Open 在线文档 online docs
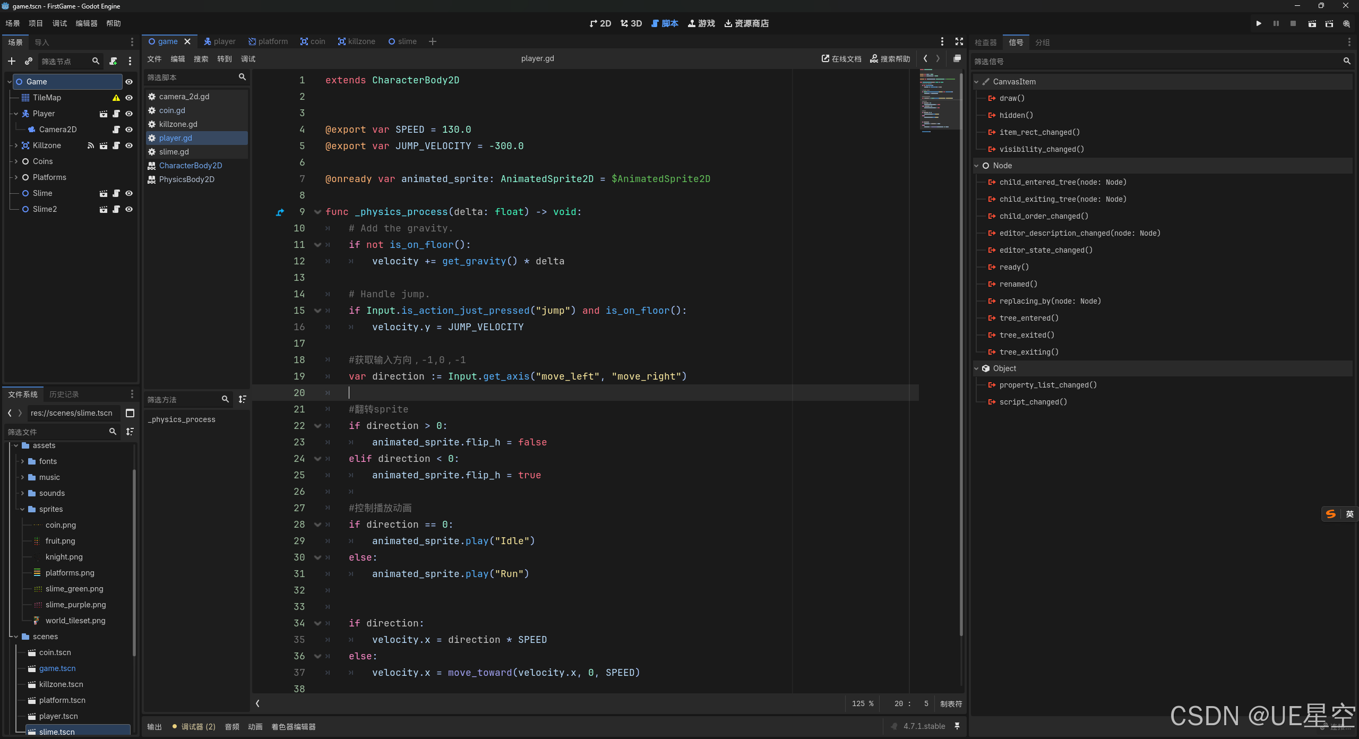The image size is (1359, 739). 841,58
